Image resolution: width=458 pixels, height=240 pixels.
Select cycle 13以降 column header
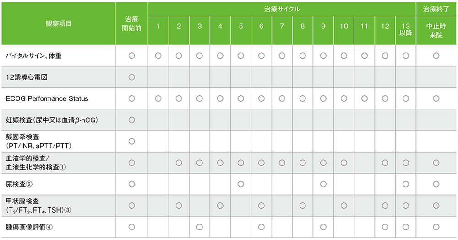click(405, 31)
